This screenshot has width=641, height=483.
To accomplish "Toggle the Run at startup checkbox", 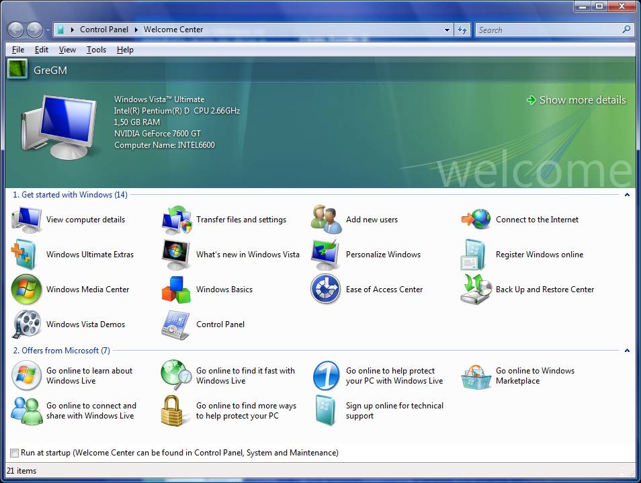I will pyautogui.click(x=14, y=453).
